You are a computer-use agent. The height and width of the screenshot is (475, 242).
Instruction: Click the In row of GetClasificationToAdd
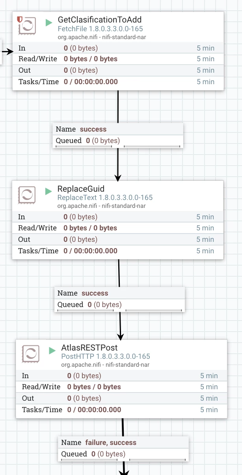coord(118,48)
